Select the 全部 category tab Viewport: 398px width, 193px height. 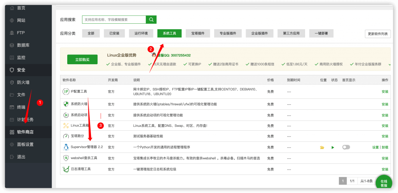(x=91, y=33)
